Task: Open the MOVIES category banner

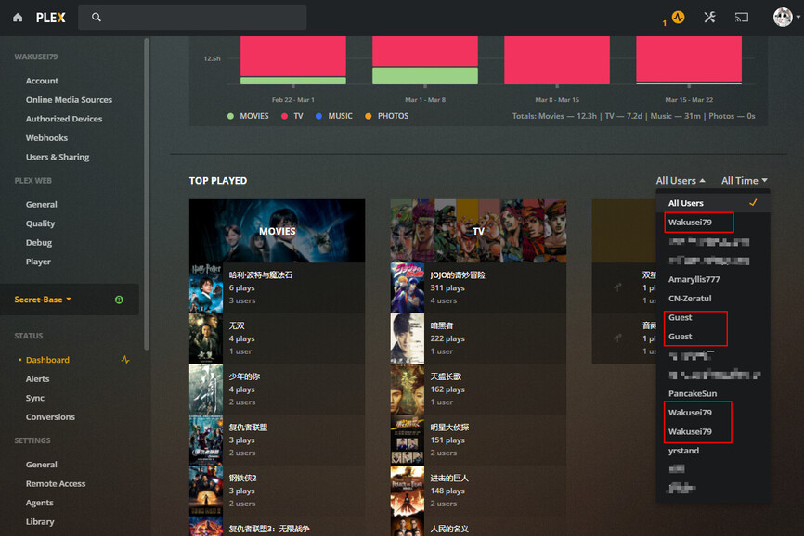Action: click(x=277, y=231)
